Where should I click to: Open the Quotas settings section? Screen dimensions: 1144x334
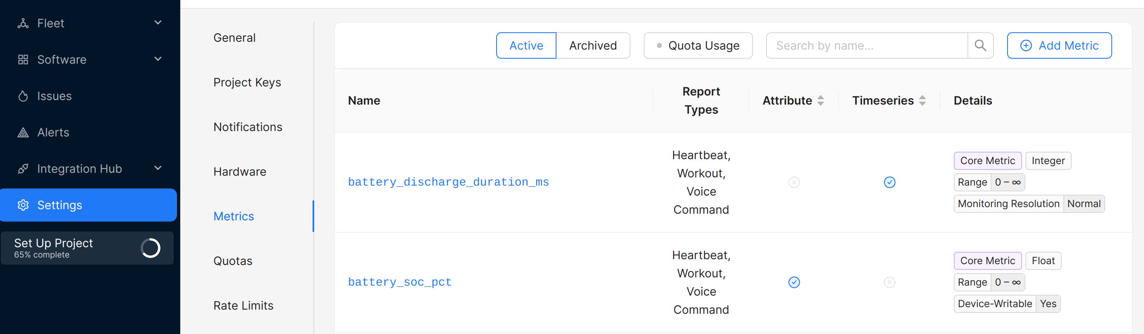(233, 261)
